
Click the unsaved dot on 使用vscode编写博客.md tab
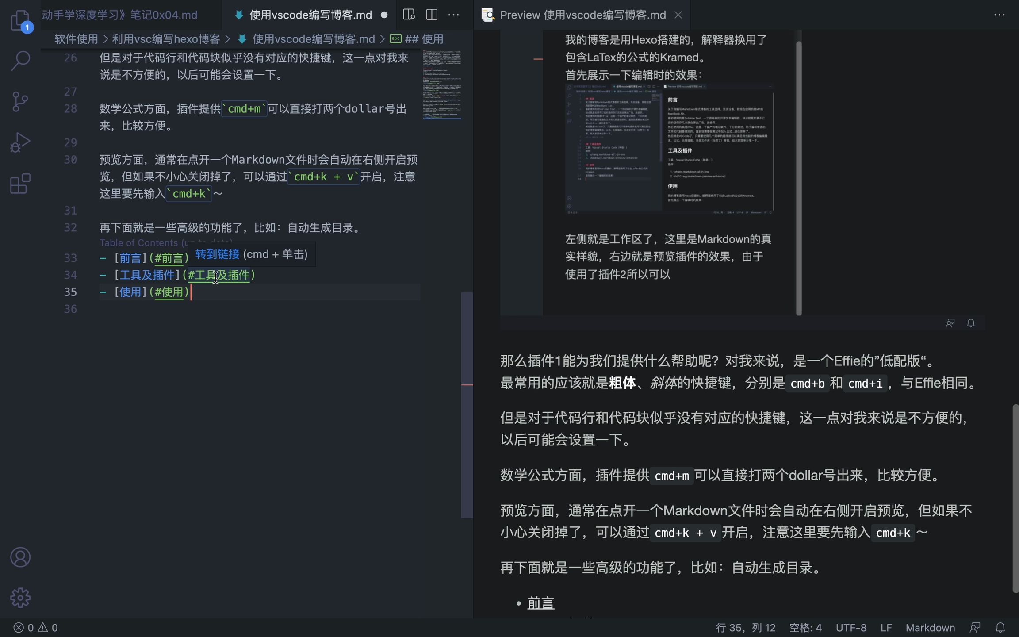[384, 15]
